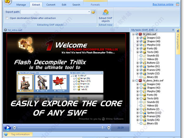Click the 28/29 frame counter
The height and width of the screenshot is (138, 184).
click(120, 128)
